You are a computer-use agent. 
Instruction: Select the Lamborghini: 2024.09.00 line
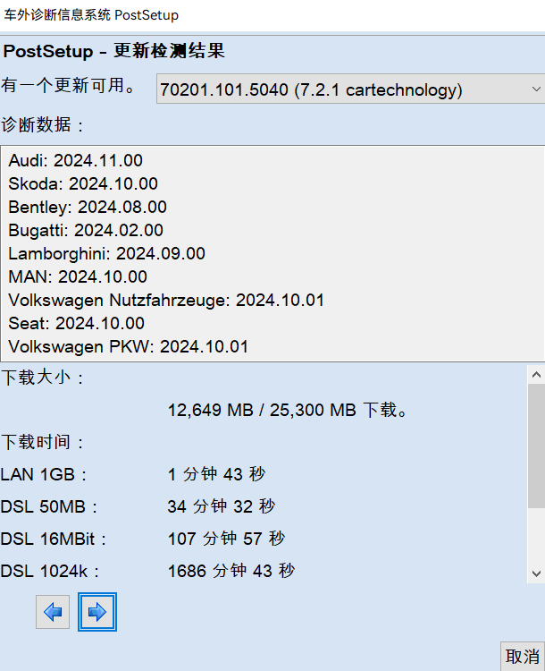pos(107,253)
